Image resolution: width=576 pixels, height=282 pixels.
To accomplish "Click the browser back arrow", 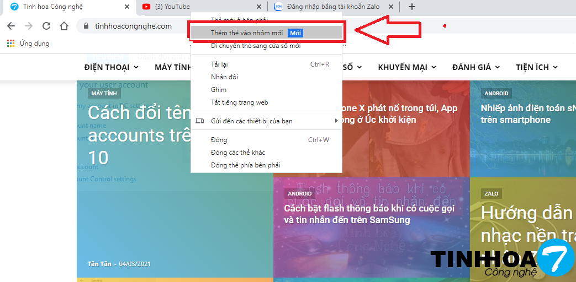I will (x=11, y=26).
